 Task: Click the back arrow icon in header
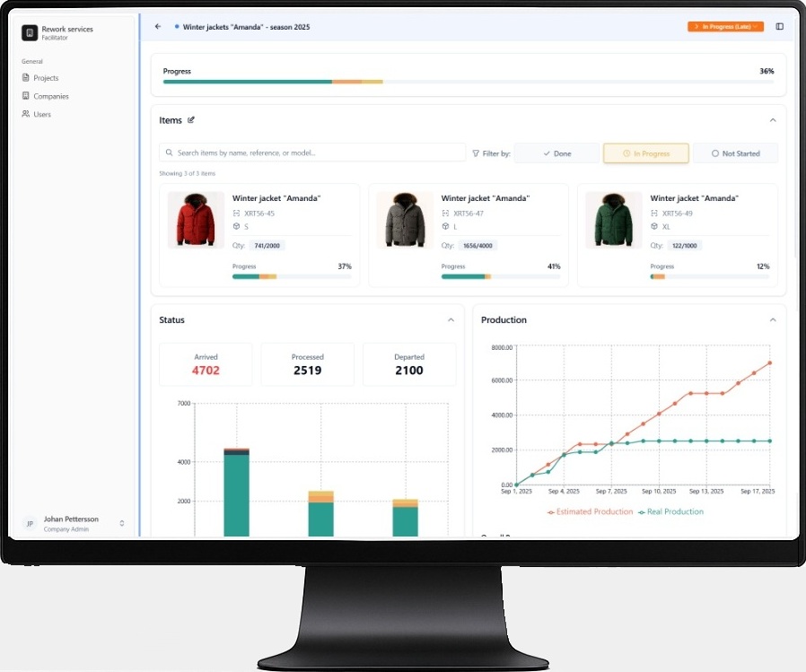pyautogui.click(x=158, y=27)
